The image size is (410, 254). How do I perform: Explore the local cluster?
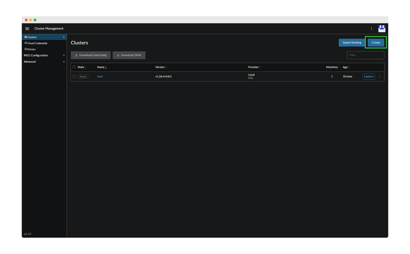tap(368, 77)
